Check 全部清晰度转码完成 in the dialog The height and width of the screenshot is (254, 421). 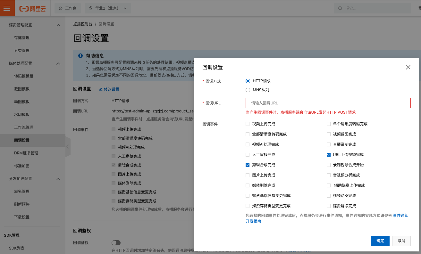[247, 134]
